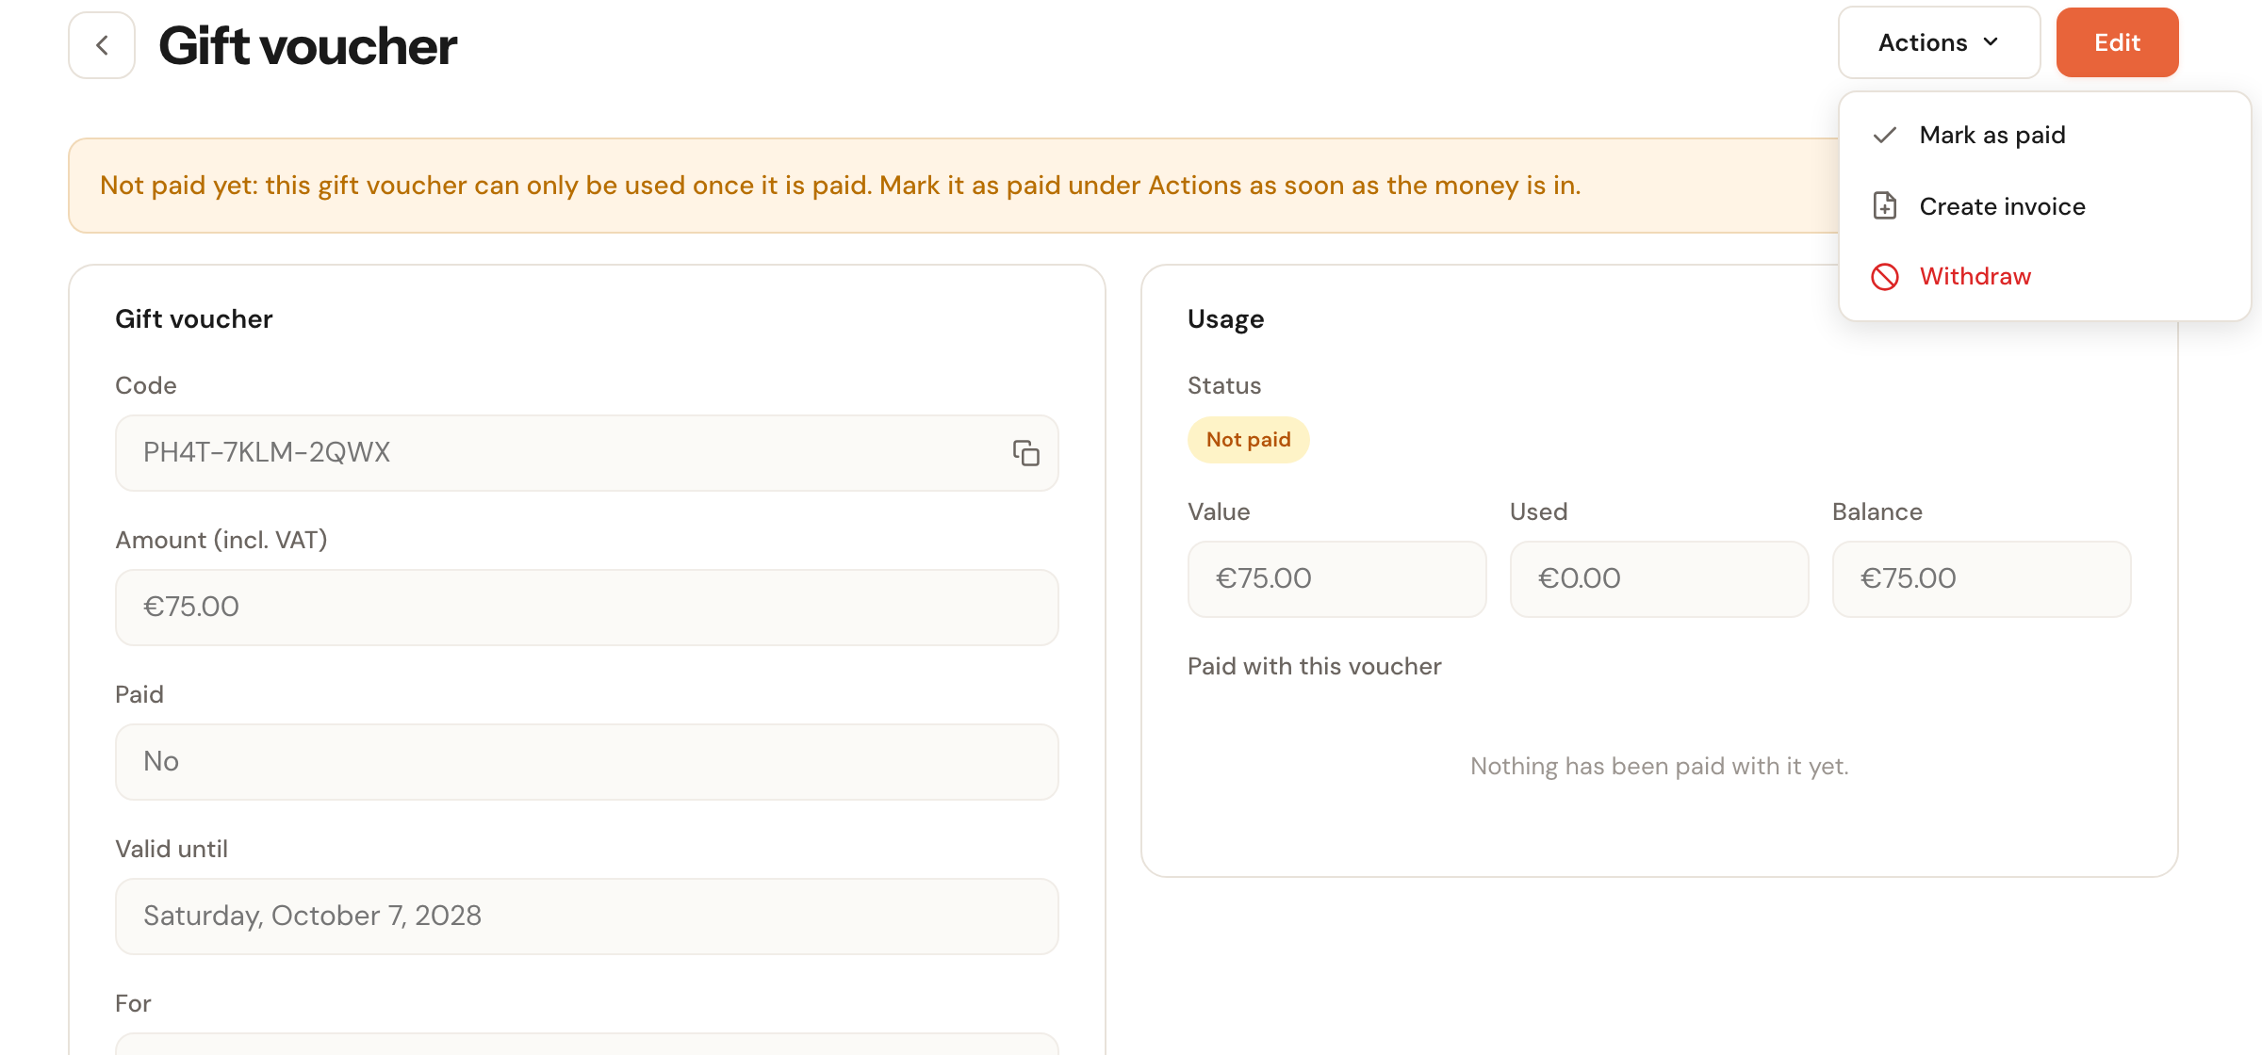Viewport: 2262px width, 1055px height.
Task: Click the 'Nothing has been paid with it yet.' text
Action: click(1659, 767)
